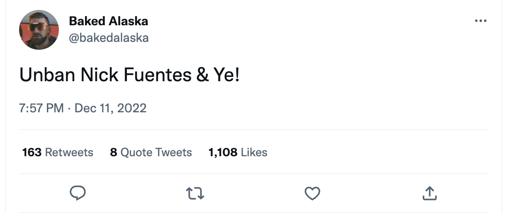
Task: Click the tweet text about unbanning
Action: [129, 76]
